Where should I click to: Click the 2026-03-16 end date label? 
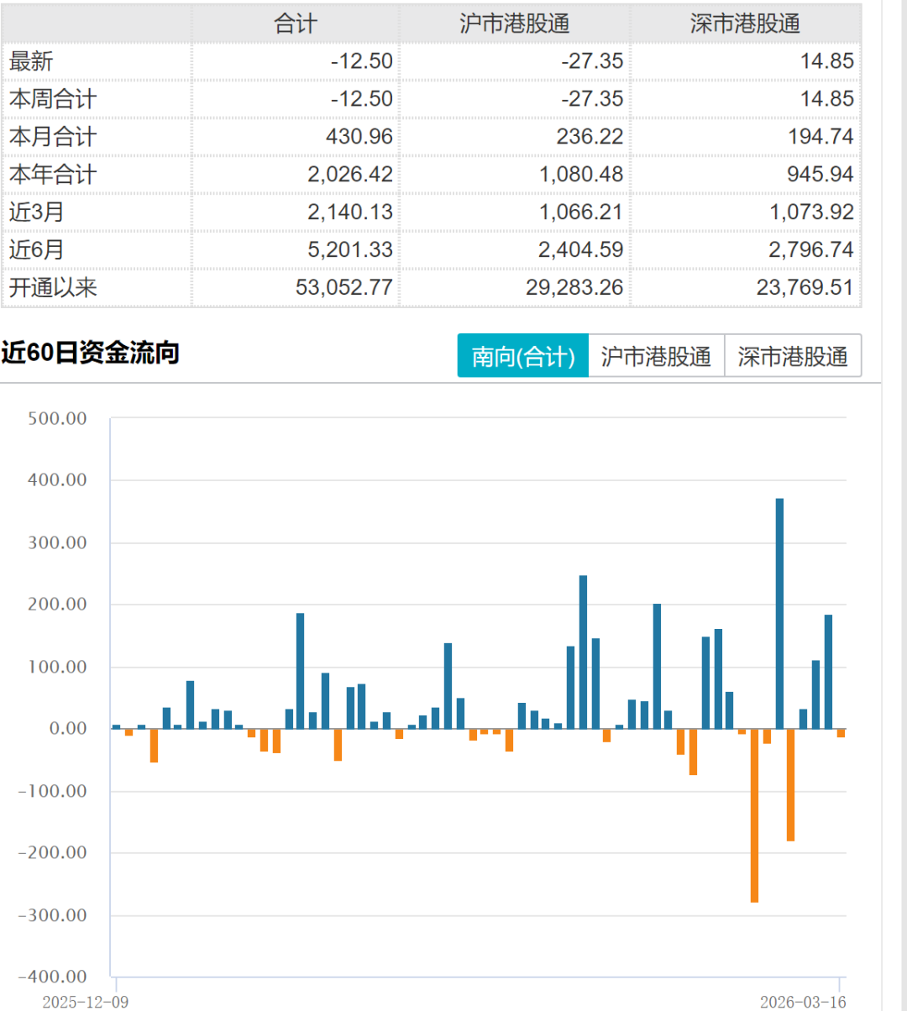(803, 1002)
